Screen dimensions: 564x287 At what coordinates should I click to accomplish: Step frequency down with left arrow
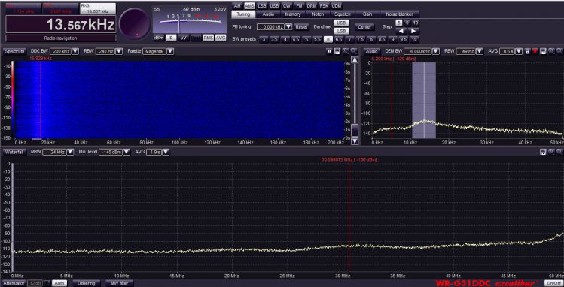[401, 32]
